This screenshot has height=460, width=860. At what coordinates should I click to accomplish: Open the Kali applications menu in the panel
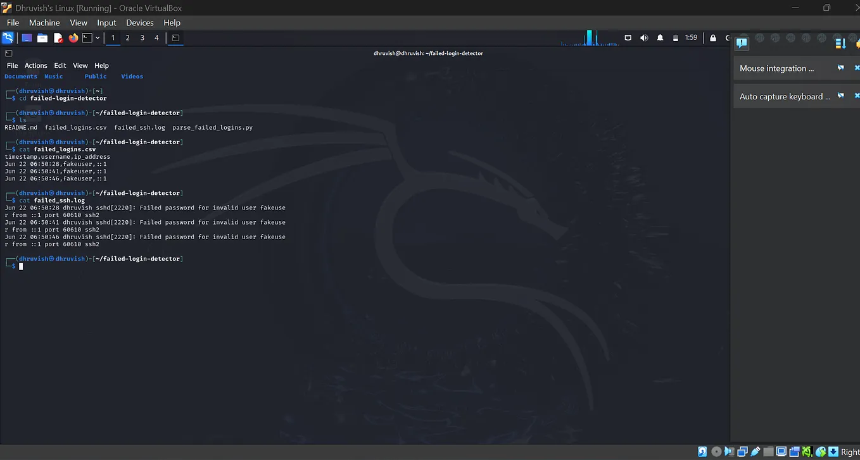pyautogui.click(x=9, y=37)
